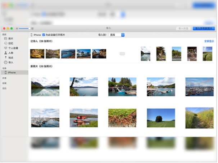Open 照片 (Photos) in the sidebar
The height and width of the screenshot is (163, 218).
10,39
